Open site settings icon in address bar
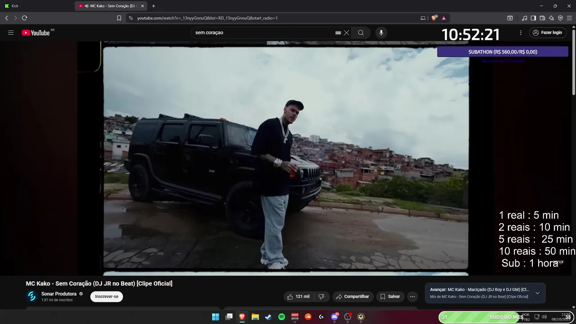This screenshot has height=324, width=576. pos(130,18)
